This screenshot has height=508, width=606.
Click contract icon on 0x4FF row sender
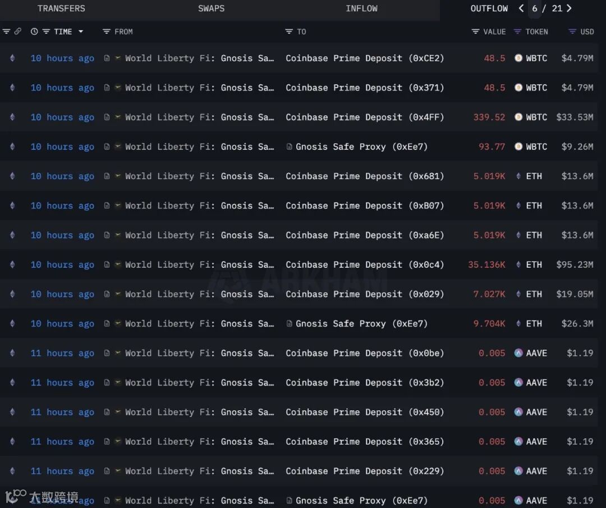coord(107,117)
